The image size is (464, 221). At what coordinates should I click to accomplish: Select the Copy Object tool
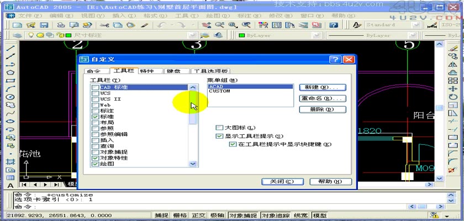pos(453,56)
